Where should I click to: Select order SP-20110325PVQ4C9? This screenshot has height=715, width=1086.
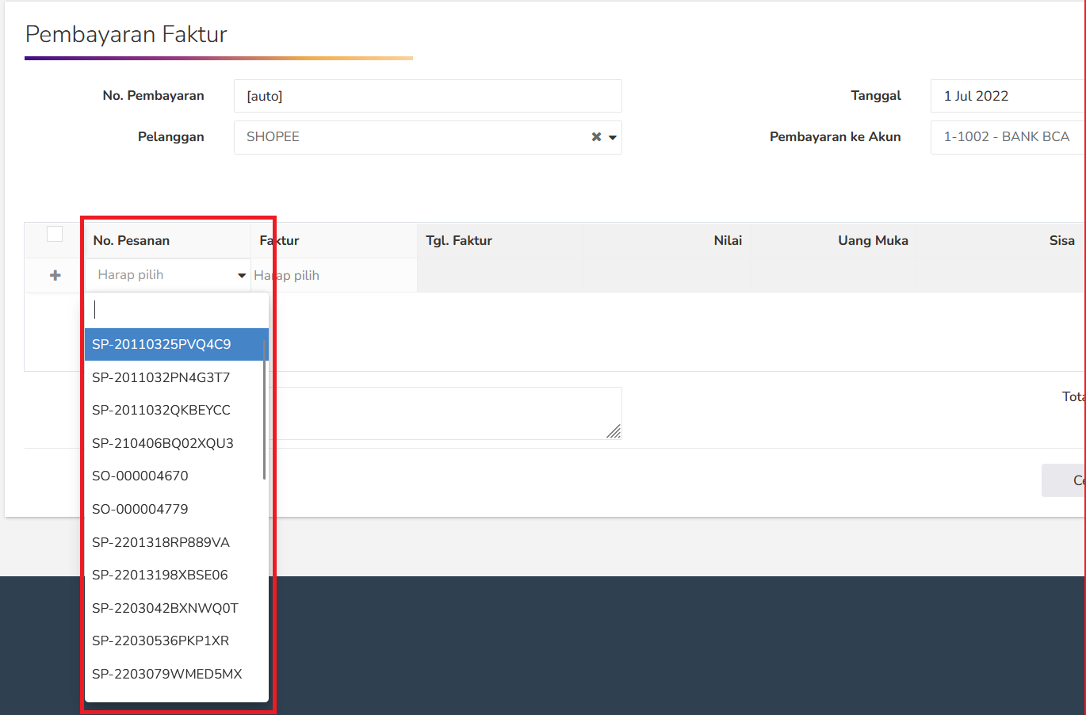(177, 344)
